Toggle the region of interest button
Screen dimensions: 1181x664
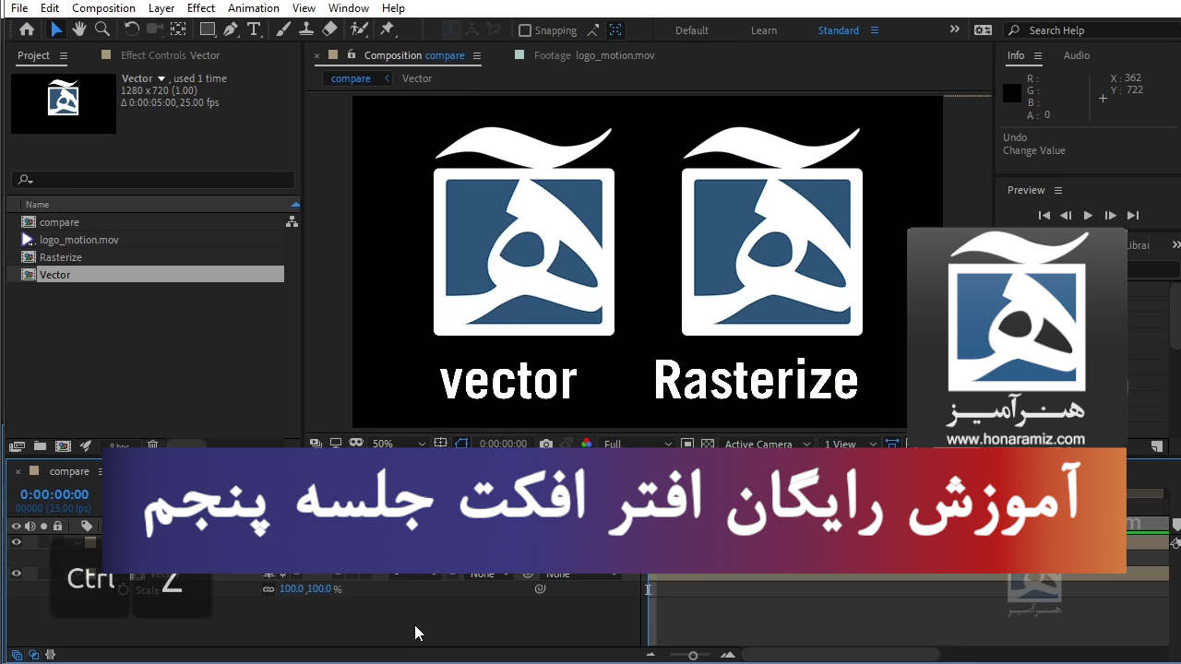pos(686,444)
